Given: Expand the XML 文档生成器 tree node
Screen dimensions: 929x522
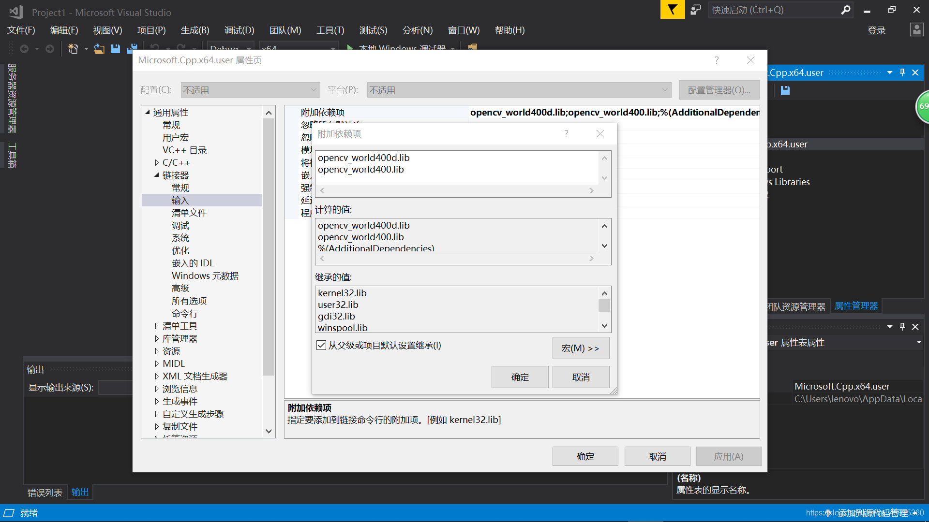Looking at the screenshot, I should [x=157, y=376].
